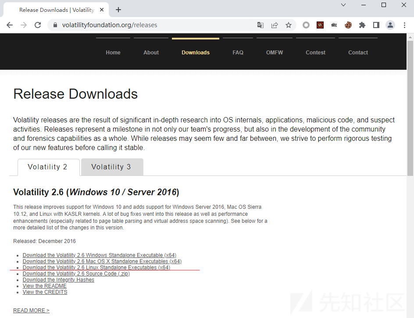Screen dimensions: 414x318
Task: Click the Volatility 2.6 Windows 10 heading
Action: point(96,192)
